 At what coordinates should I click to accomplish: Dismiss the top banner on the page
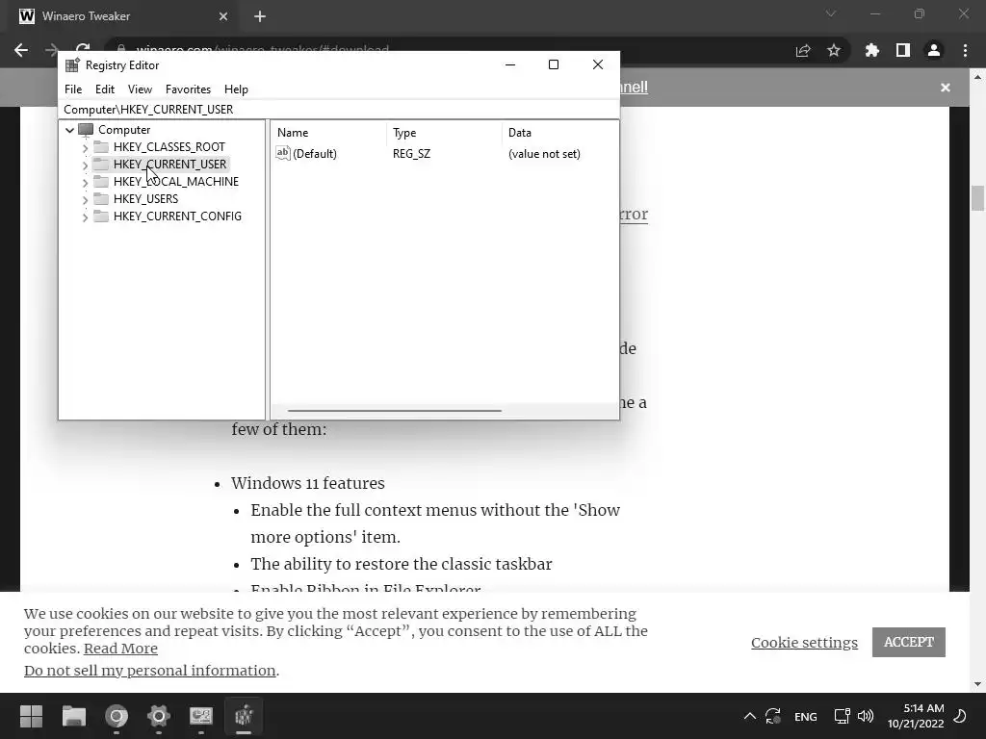[x=946, y=88]
